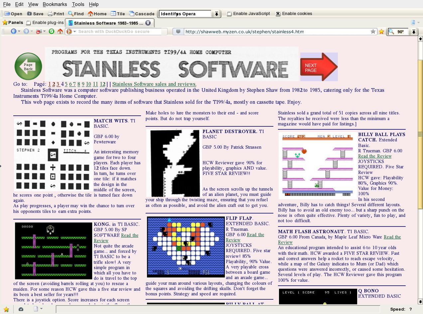Open the zoom percentage dropdown arrow
423x314 pixels.
[414, 32]
